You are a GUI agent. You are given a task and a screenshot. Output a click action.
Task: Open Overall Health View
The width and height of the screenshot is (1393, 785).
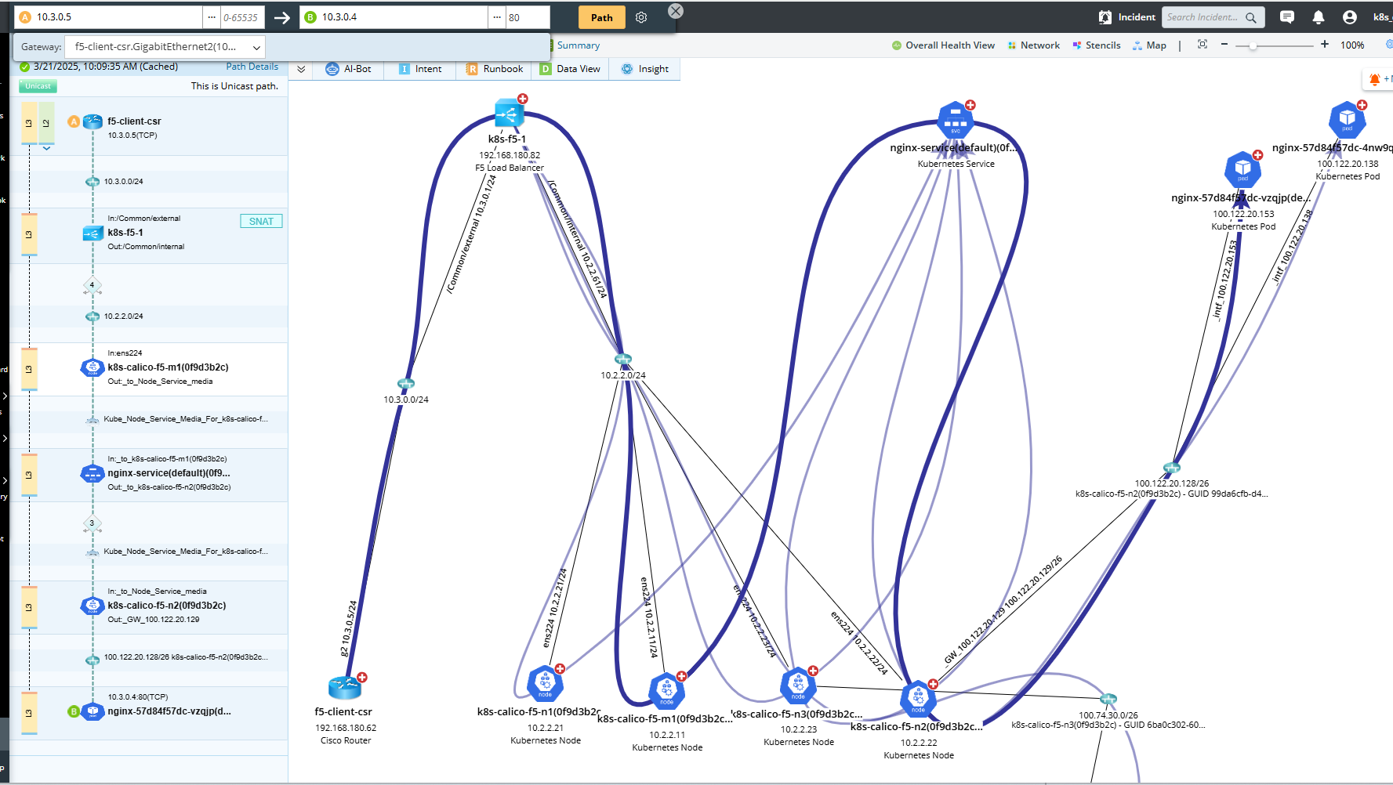click(x=943, y=45)
